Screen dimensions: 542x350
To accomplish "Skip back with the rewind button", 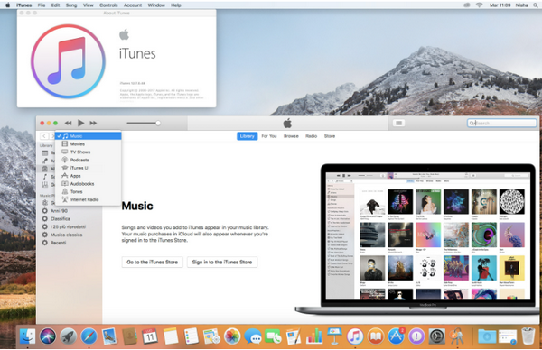I will coord(68,123).
